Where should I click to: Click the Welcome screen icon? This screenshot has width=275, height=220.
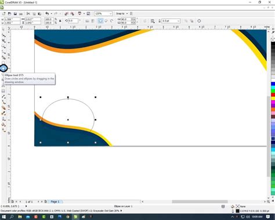click(x=88, y=13)
